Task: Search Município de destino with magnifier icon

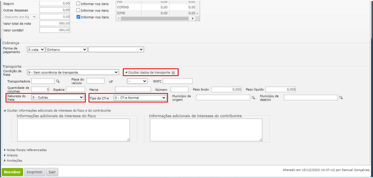Action: [x=341, y=98]
